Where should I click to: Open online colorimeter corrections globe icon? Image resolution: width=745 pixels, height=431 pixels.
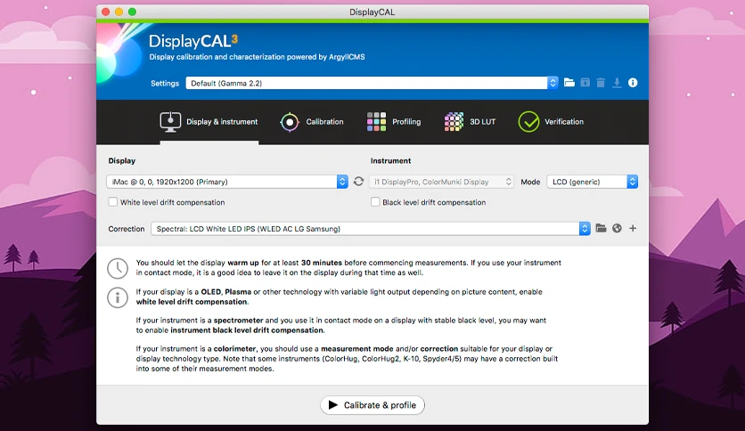point(617,228)
